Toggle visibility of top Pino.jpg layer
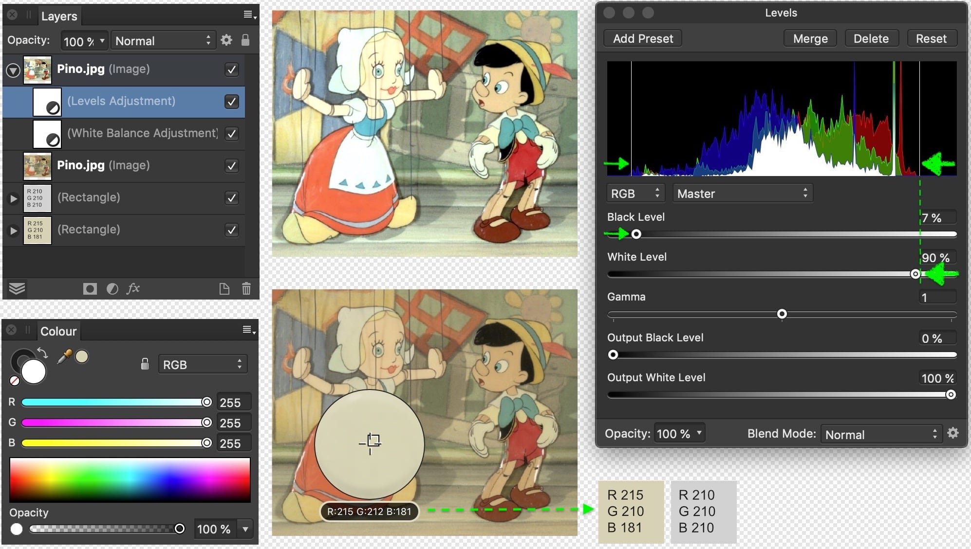 [x=232, y=70]
